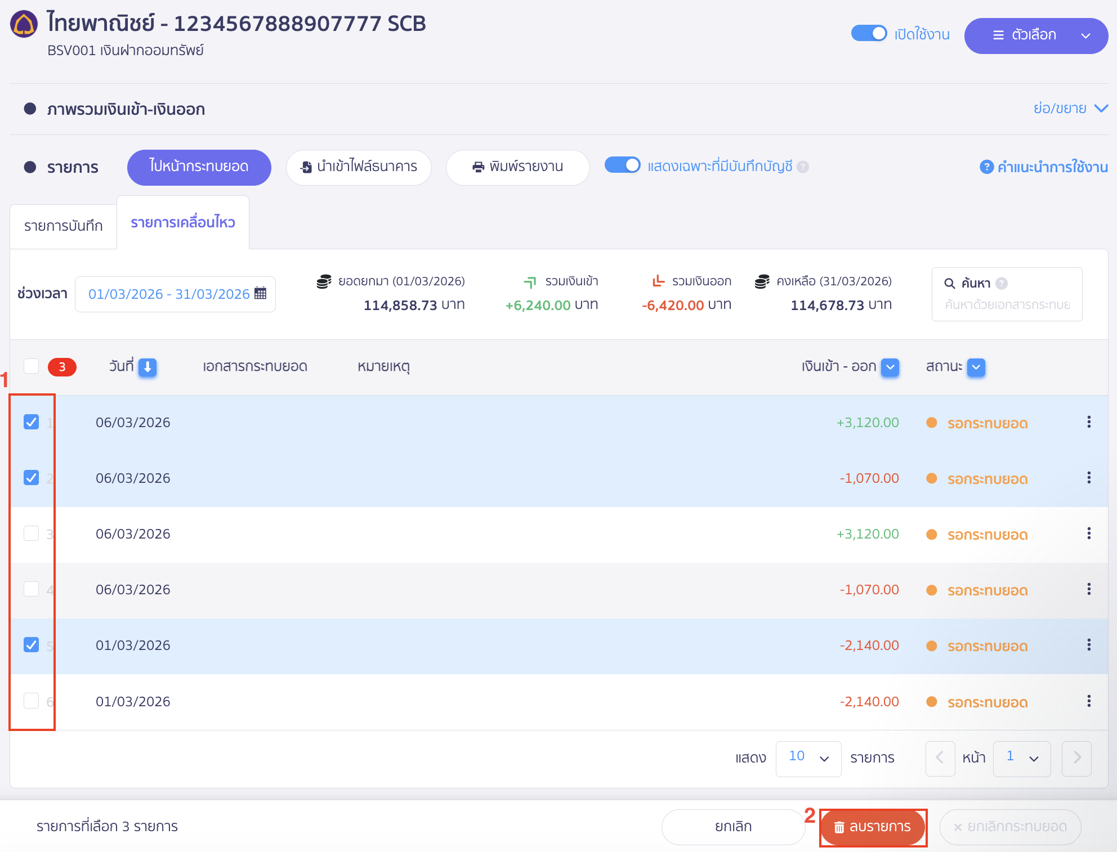Toggle the เปิดใช้งาน account switch
The image size is (1117, 852).
[x=869, y=34]
